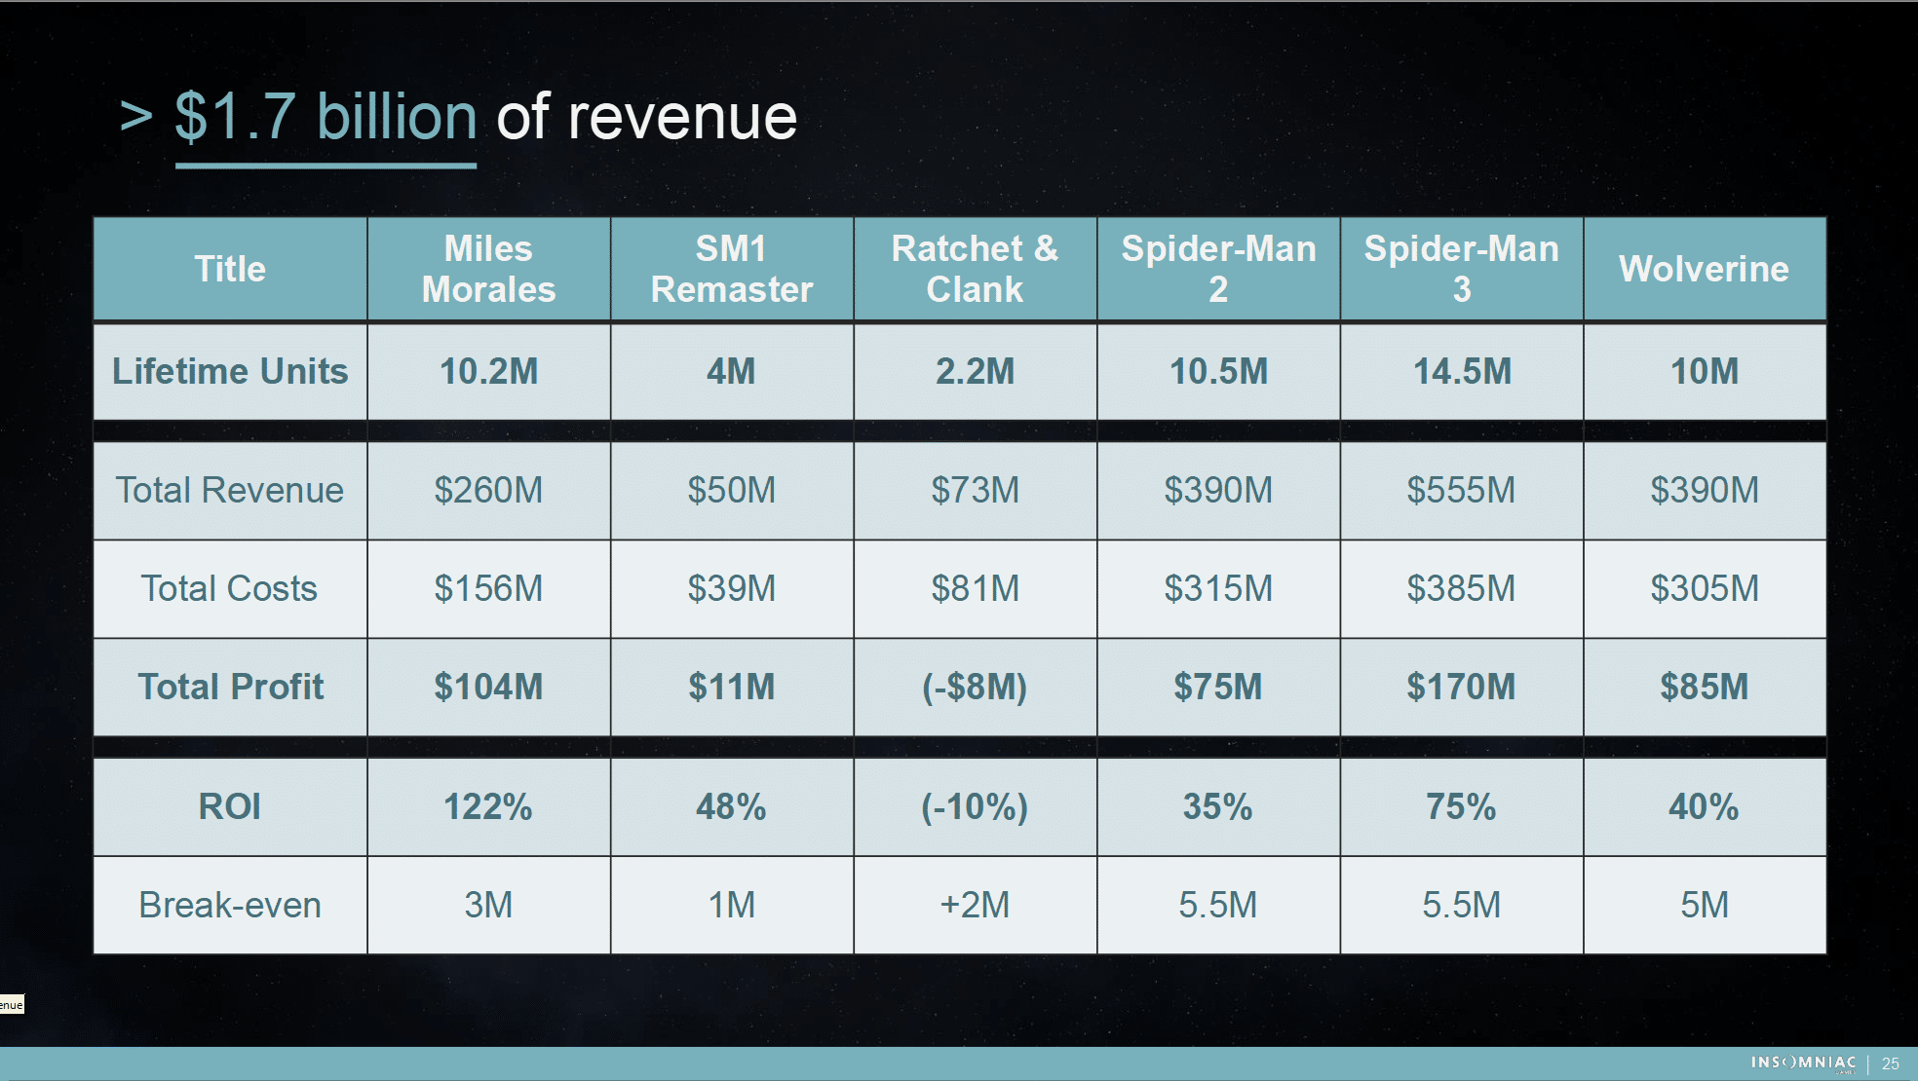1918x1081 pixels.
Task: Select the "40%" ROI cell
Action: coord(1705,806)
